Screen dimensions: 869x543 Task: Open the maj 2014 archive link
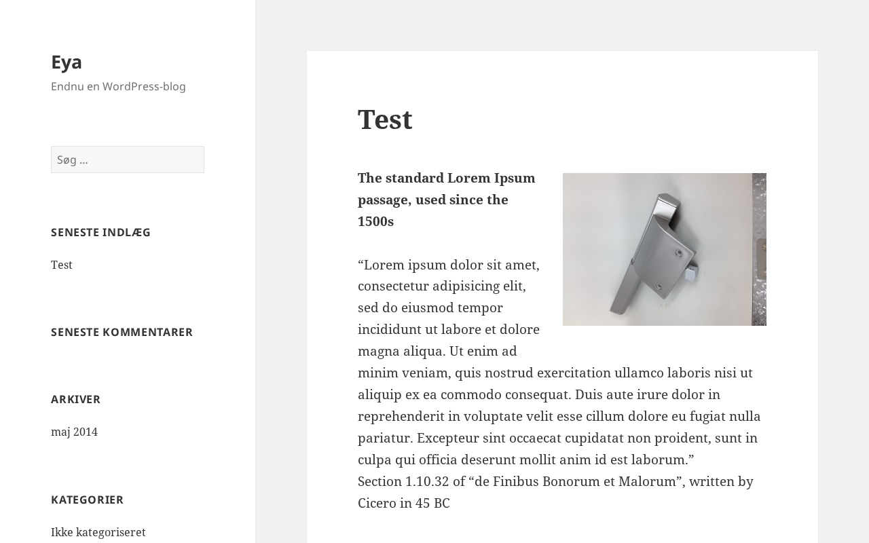(74, 432)
